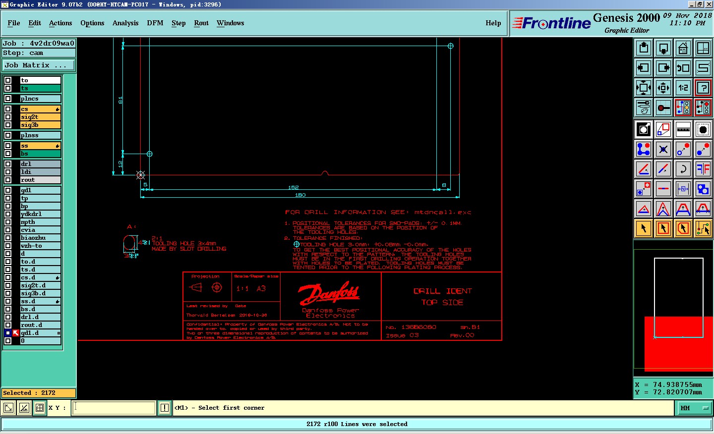Toggle the checkbox for layer plncs
The height and width of the screenshot is (434, 714).
[8, 99]
